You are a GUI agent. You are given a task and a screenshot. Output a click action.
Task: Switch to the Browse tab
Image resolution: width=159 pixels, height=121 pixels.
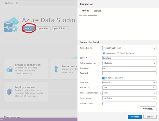point(97,11)
